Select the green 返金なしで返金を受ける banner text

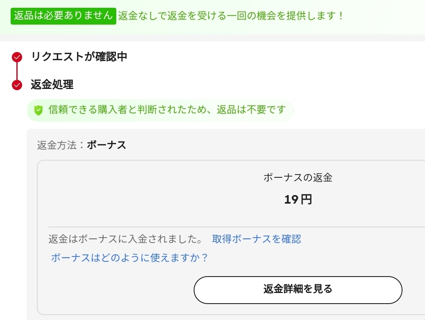pos(231,16)
